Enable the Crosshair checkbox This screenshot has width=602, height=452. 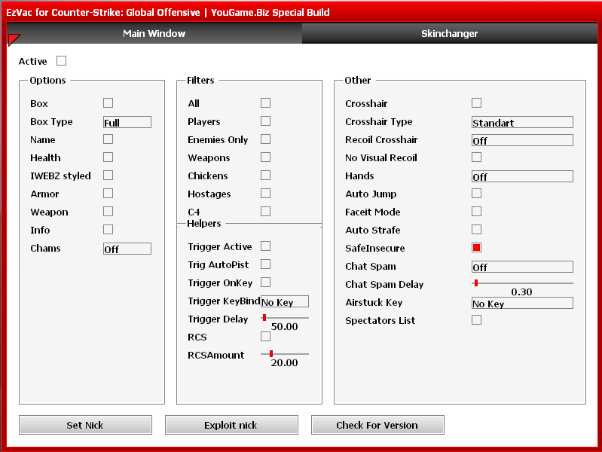(476, 103)
